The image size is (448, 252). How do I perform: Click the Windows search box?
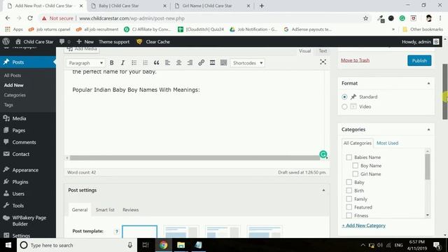pos(77,245)
